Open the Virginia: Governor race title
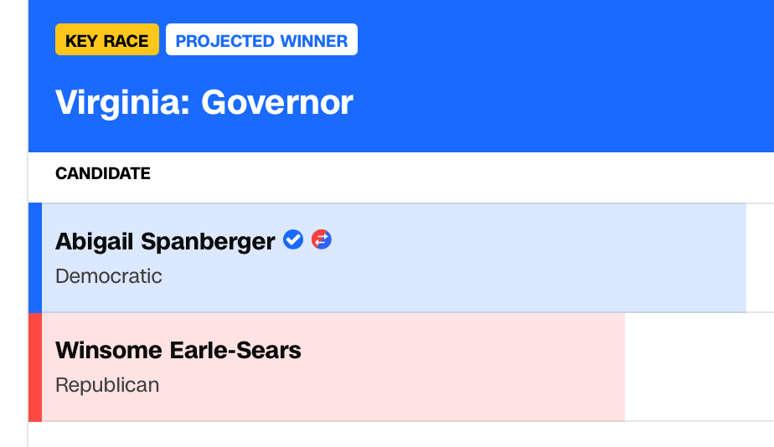 (x=204, y=103)
